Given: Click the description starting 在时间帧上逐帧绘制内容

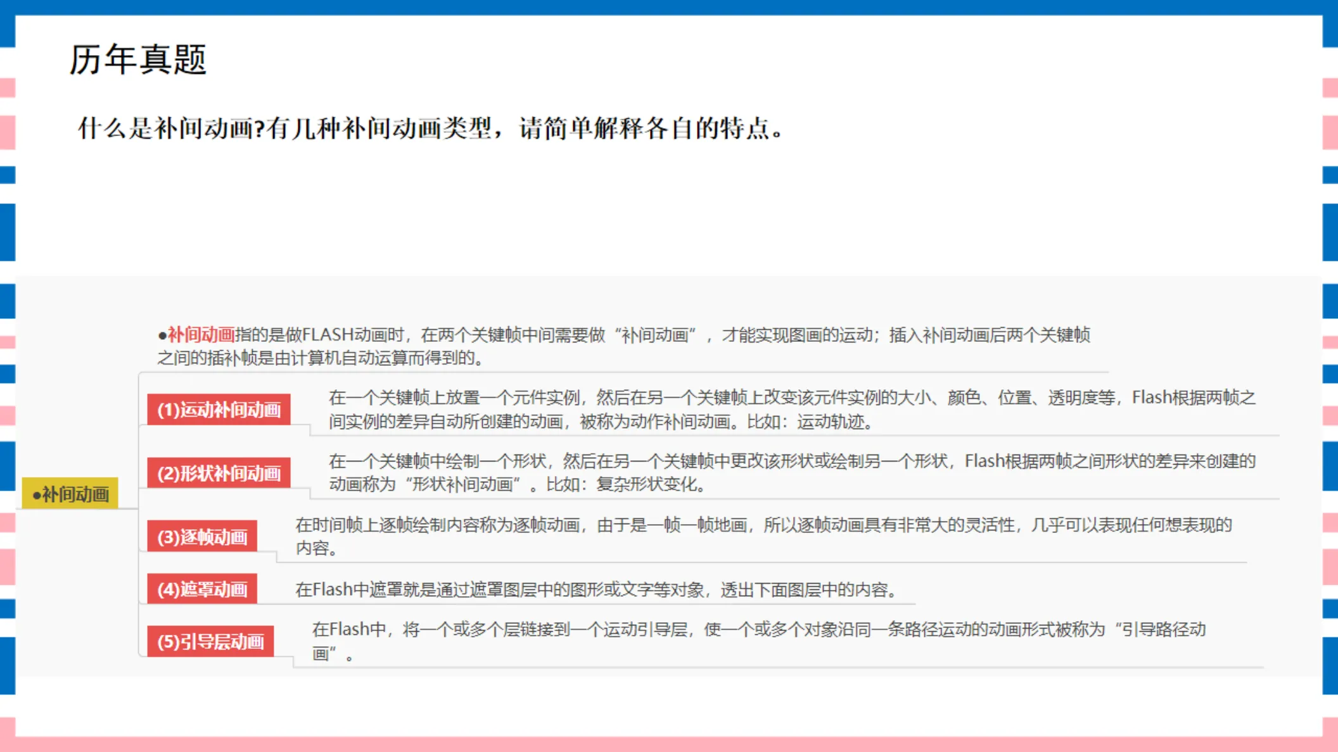Looking at the screenshot, I should click(763, 536).
